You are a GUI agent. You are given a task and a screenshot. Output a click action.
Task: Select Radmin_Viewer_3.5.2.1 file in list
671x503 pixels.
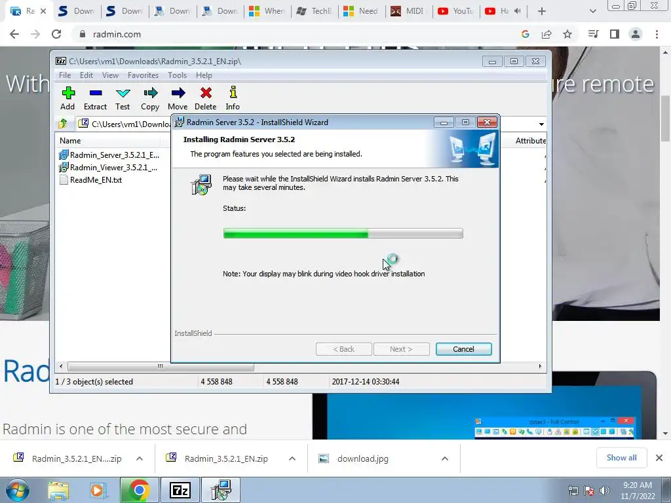pyautogui.click(x=108, y=167)
